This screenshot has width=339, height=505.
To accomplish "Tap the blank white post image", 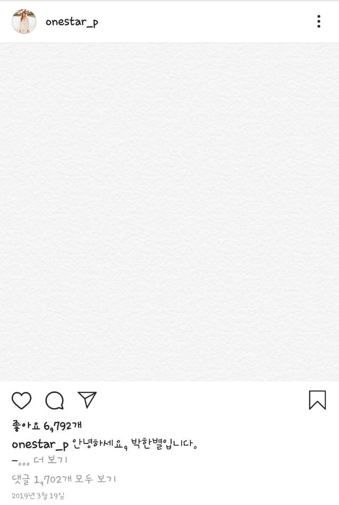I will tap(169, 212).
